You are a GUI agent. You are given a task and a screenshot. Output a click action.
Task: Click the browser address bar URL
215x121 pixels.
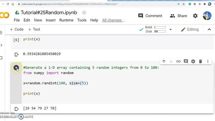click(x=69, y=4)
